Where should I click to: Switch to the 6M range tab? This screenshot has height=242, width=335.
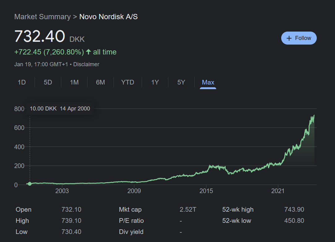coord(101,82)
